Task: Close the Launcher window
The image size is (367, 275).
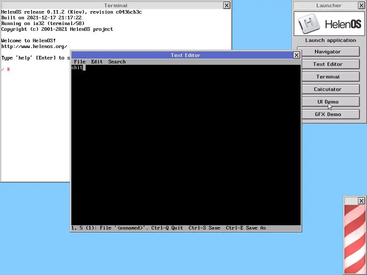Action: coord(361,5)
